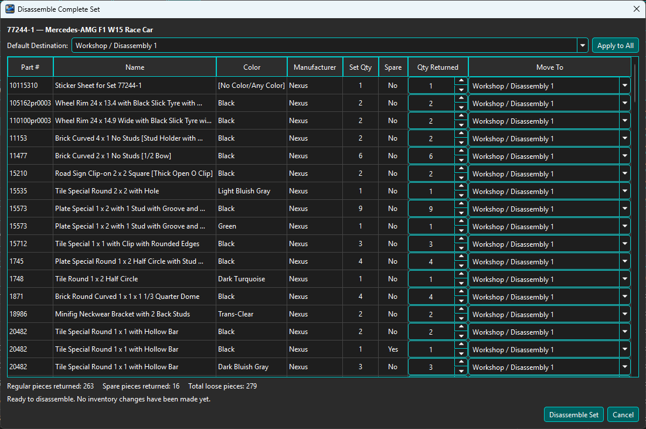This screenshot has width=646, height=429.
Task: Select the 'Dark Turquoise' color cell
Action: point(251,279)
